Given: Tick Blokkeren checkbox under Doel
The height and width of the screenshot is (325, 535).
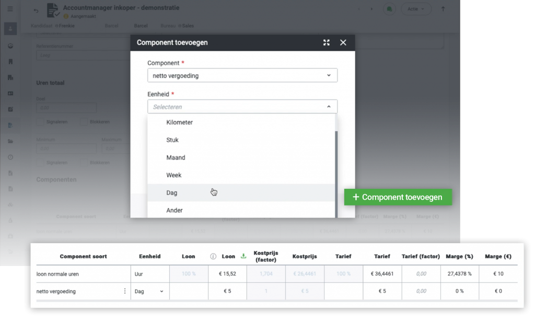Looking at the screenshot, I should click(84, 122).
